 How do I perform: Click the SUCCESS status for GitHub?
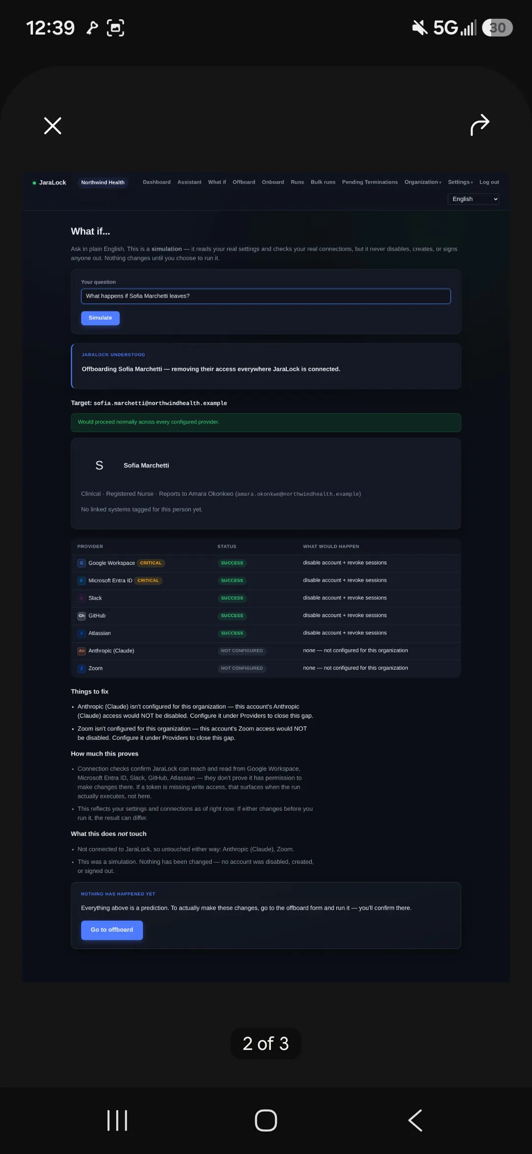232,615
